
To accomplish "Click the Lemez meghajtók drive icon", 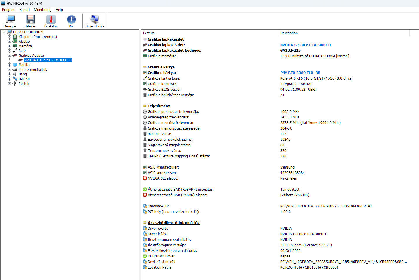I will pyautogui.click(x=15, y=70).
